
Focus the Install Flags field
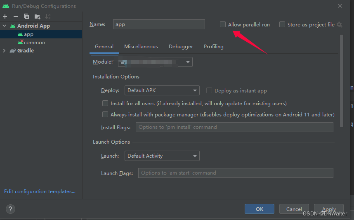click(234, 127)
